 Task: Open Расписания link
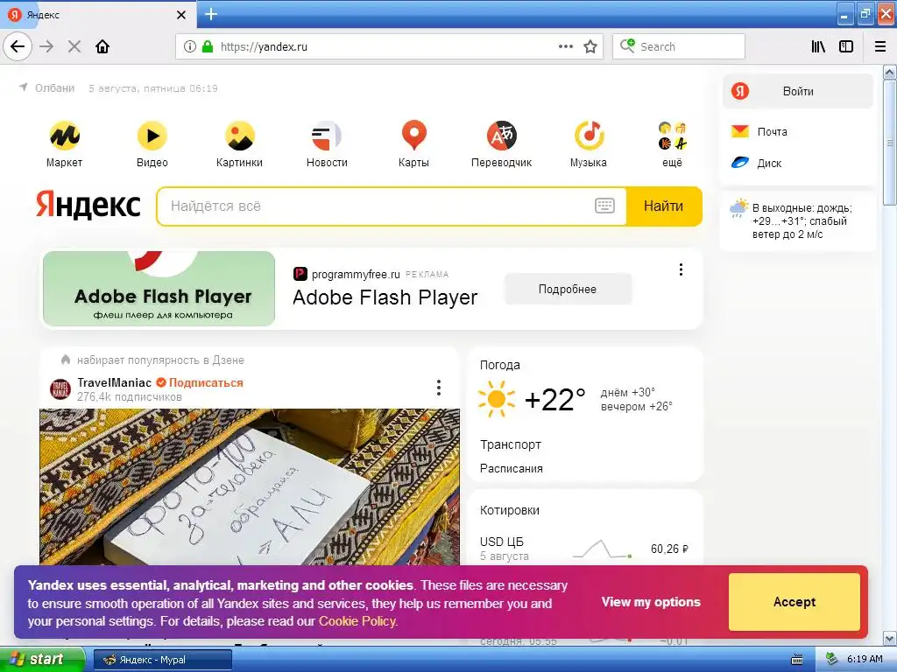(511, 469)
